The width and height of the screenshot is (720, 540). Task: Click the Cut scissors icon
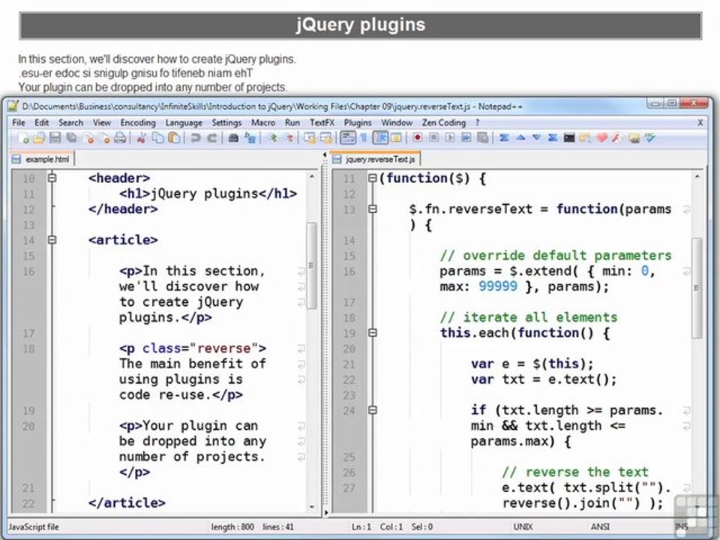click(142, 138)
